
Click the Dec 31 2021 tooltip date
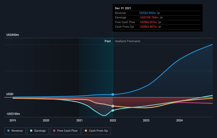coord(123,8)
